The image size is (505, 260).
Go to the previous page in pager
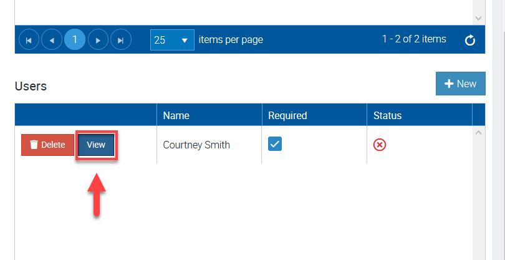pos(52,40)
